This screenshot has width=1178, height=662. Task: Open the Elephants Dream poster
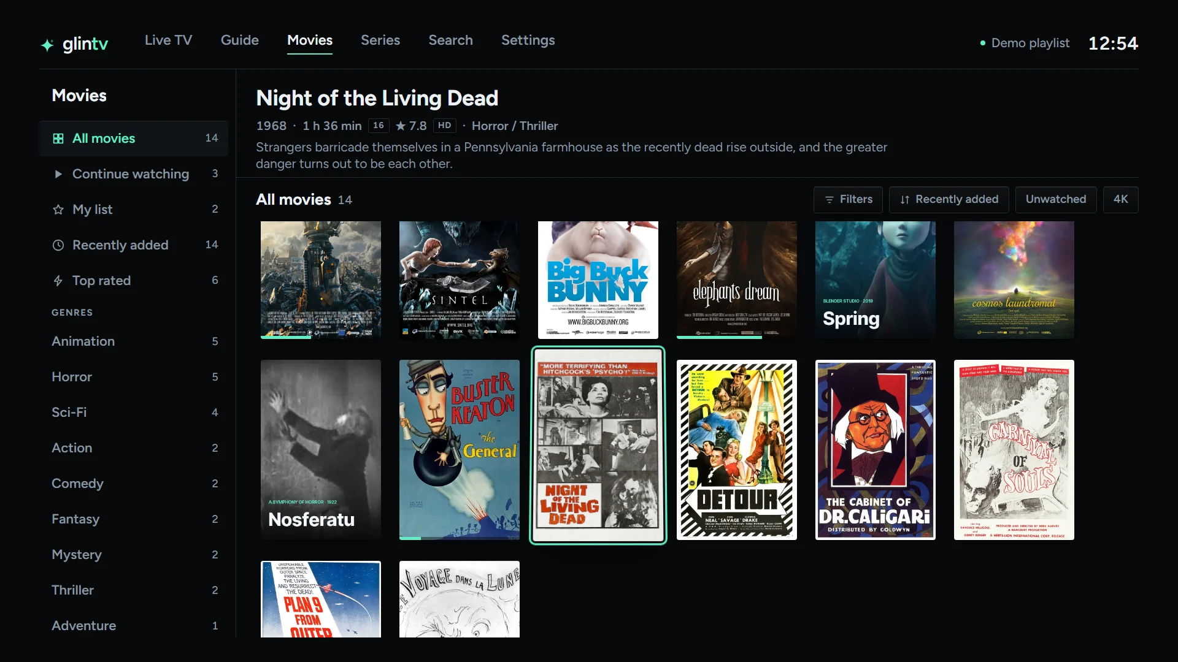tap(737, 280)
